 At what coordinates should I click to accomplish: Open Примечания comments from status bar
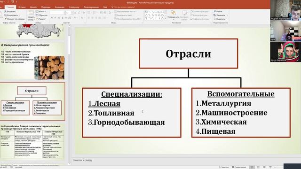pos(239,167)
